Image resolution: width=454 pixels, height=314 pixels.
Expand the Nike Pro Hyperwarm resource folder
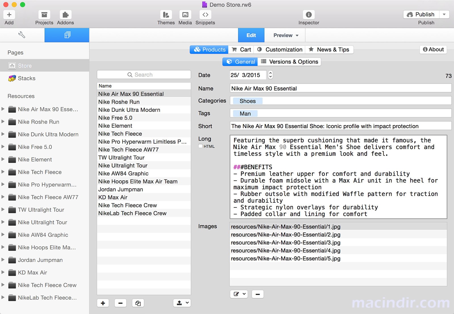pos(3,184)
